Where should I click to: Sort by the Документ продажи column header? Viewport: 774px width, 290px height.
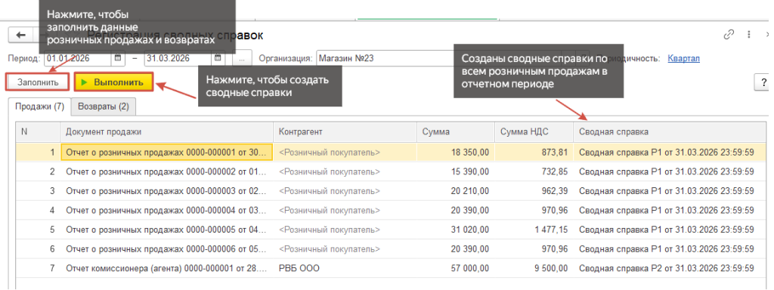[x=166, y=131]
